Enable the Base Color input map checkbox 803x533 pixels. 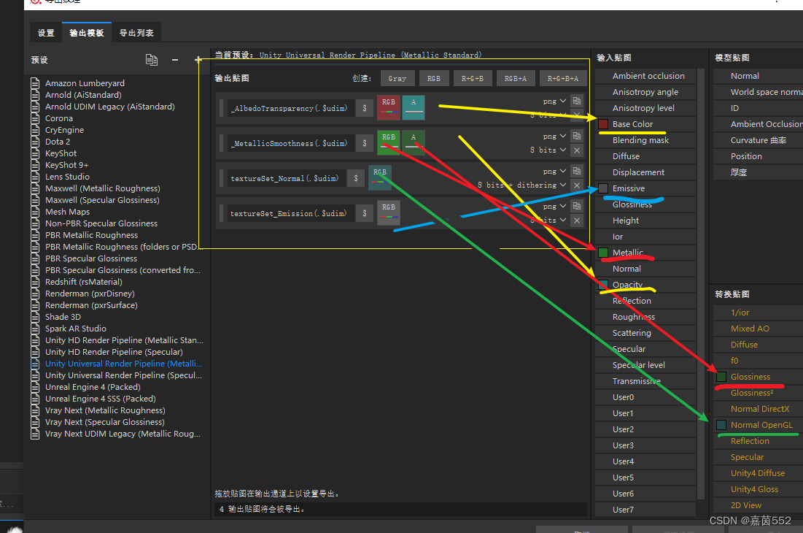[602, 124]
